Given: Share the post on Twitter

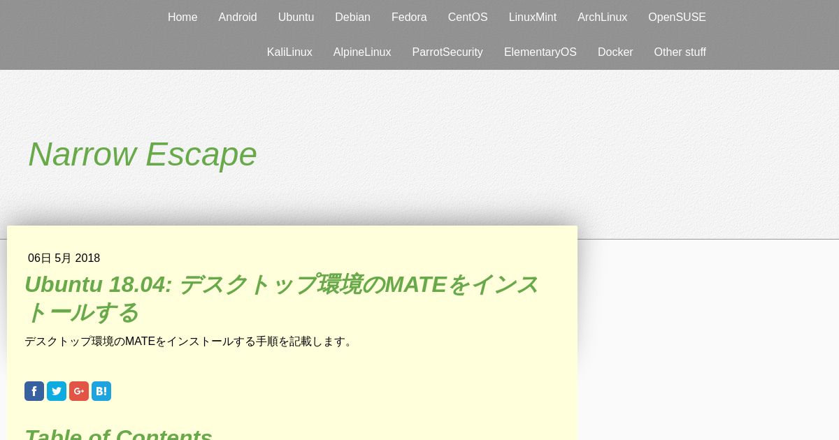Looking at the screenshot, I should point(57,391).
